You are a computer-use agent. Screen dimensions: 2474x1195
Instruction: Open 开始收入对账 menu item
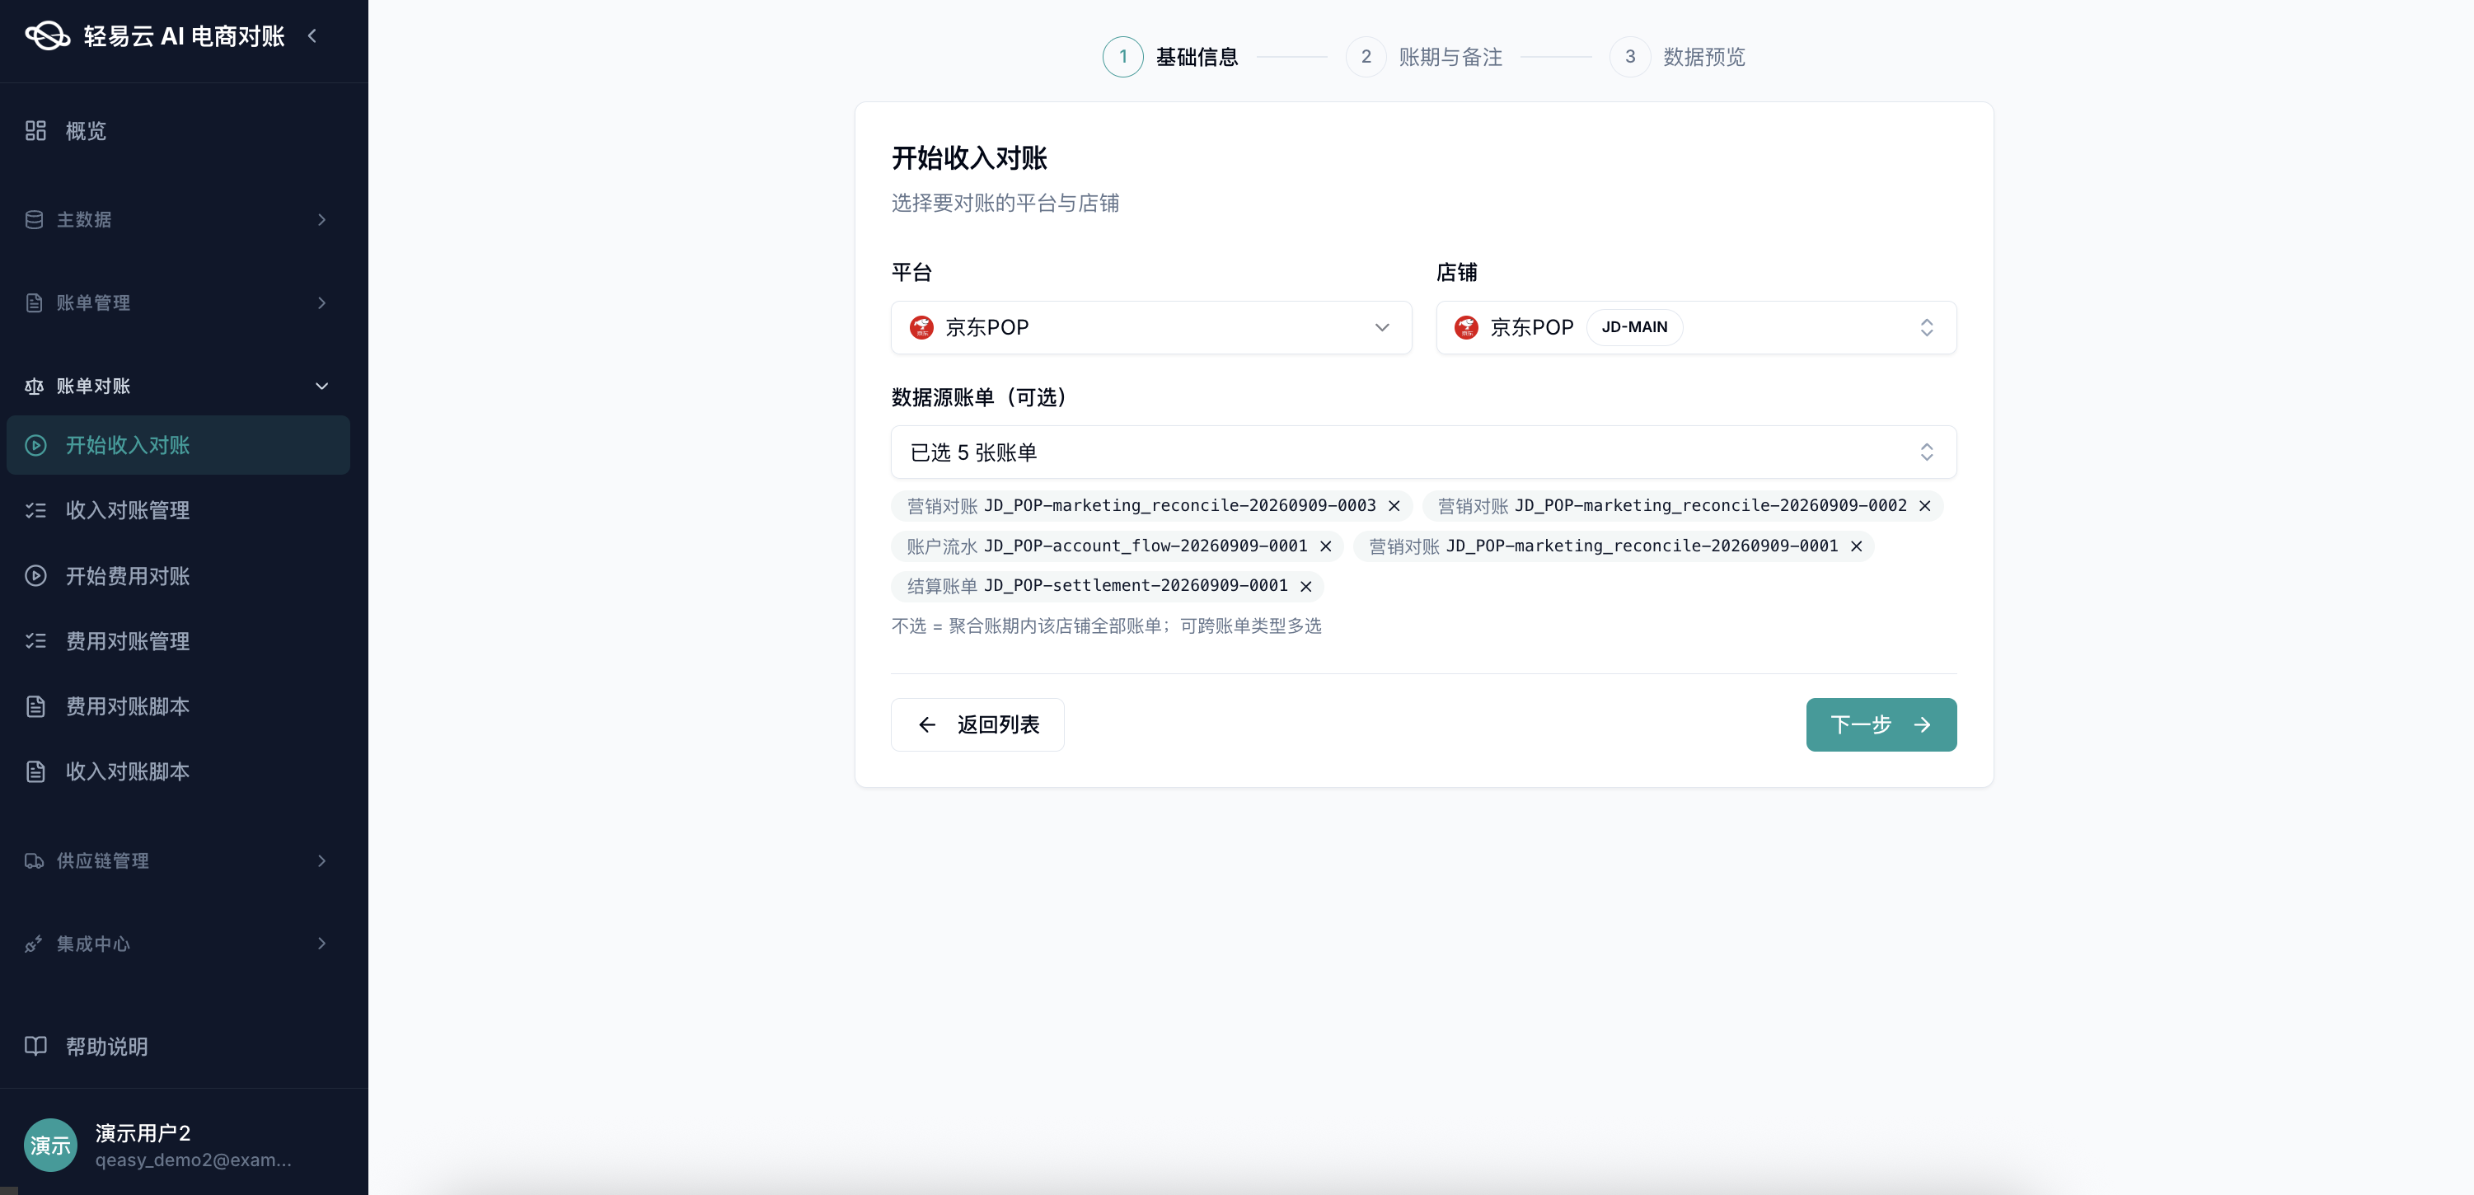pyautogui.click(x=179, y=445)
